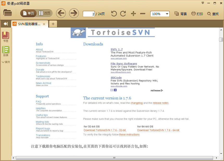Screen dimensions: 224x161
Task: Click the TortoiseSVN tortoise logo
Action: pyautogui.click(x=78, y=33)
